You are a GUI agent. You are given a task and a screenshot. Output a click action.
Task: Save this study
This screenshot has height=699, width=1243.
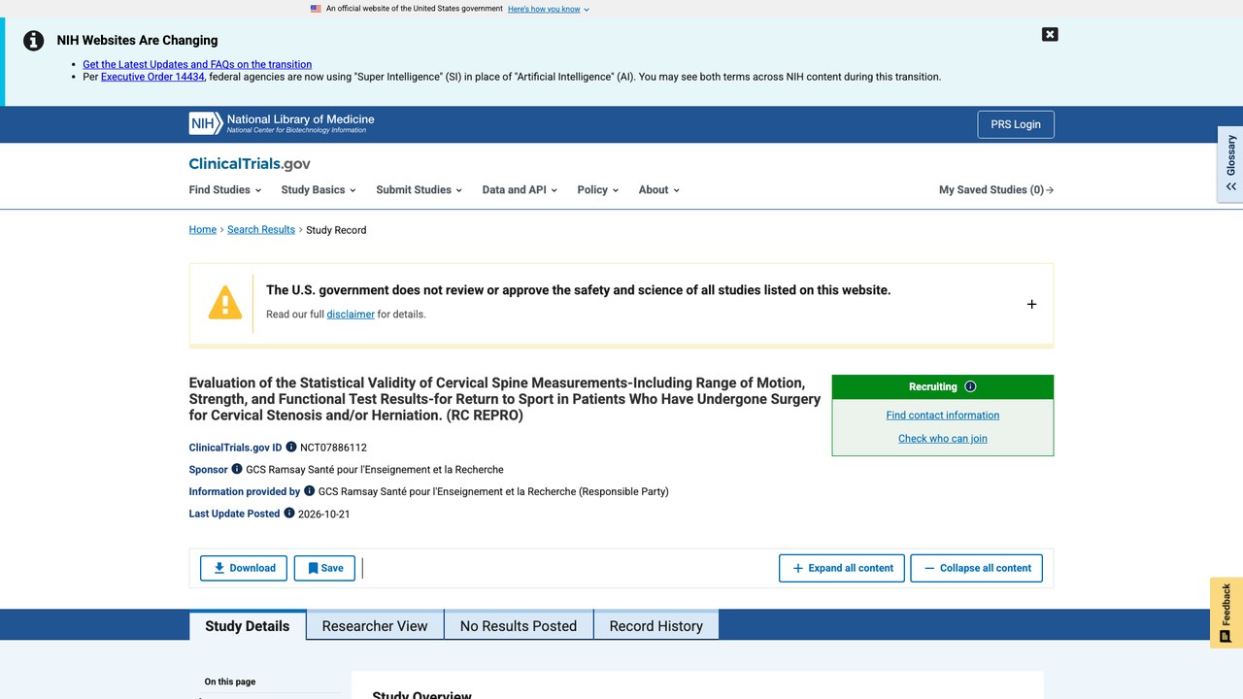point(325,568)
